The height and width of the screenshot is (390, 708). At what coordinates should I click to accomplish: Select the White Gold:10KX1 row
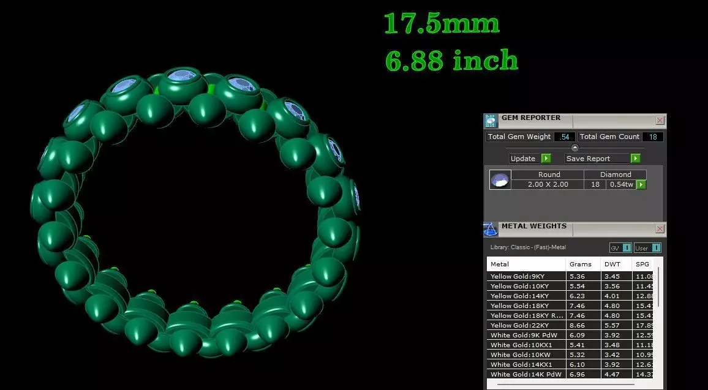570,345
